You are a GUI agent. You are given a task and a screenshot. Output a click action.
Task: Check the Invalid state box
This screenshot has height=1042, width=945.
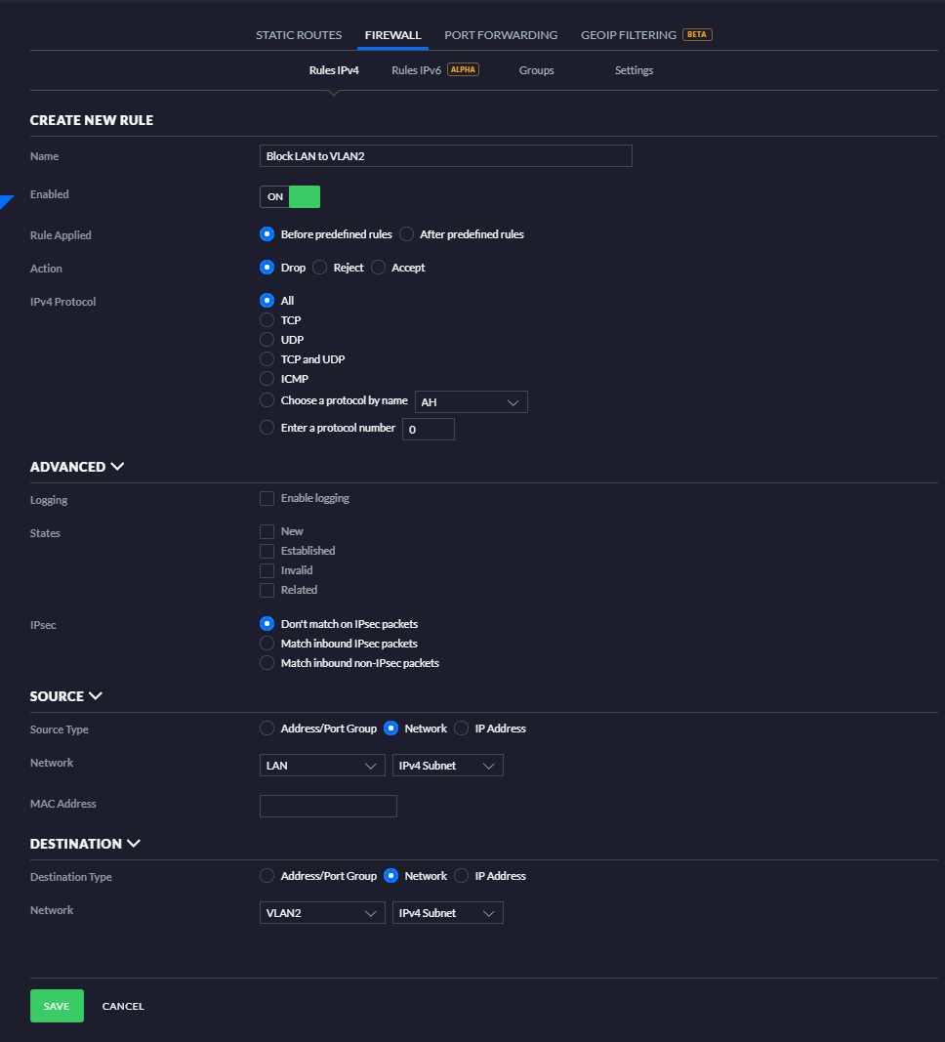tap(267, 570)
